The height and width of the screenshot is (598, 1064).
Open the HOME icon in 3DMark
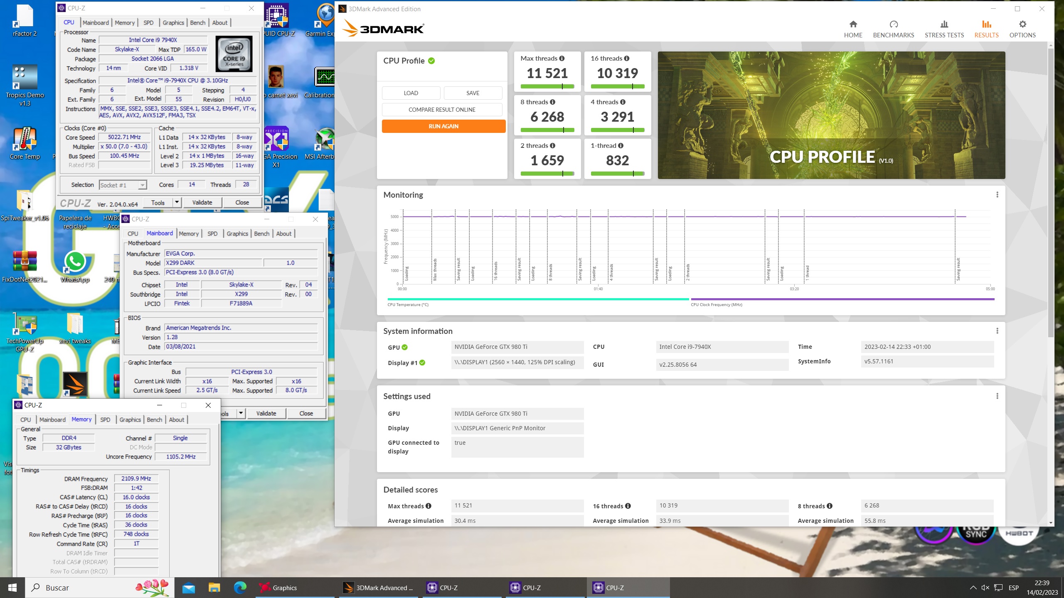coord(853,24)
